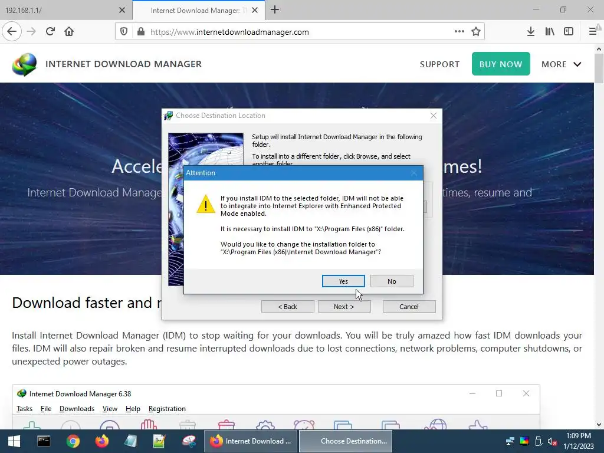This screenshot has width=604, height=453.
Task: Click the Back button in setup wizard
Action: tap(288, 307)
